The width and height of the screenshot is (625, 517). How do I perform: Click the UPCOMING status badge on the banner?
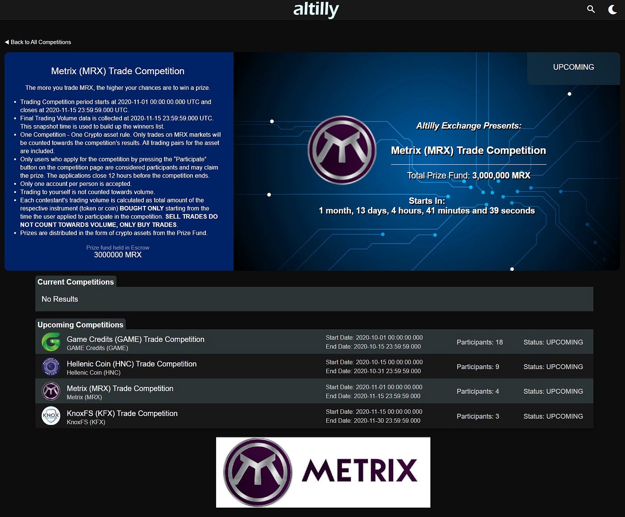point(573,67)
